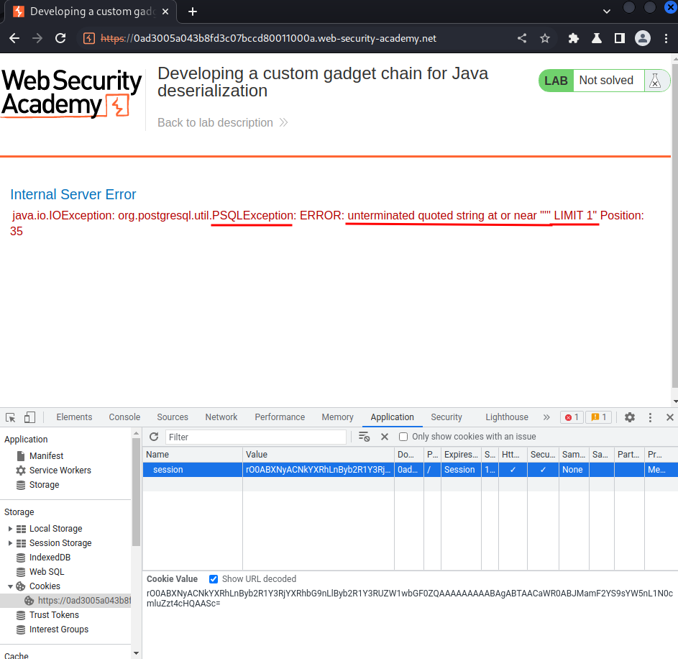This screenshot has width=678, height=659.
Task: Open tab search chevron in title bar
Action: pyautogui.click(x=607, y=12)
